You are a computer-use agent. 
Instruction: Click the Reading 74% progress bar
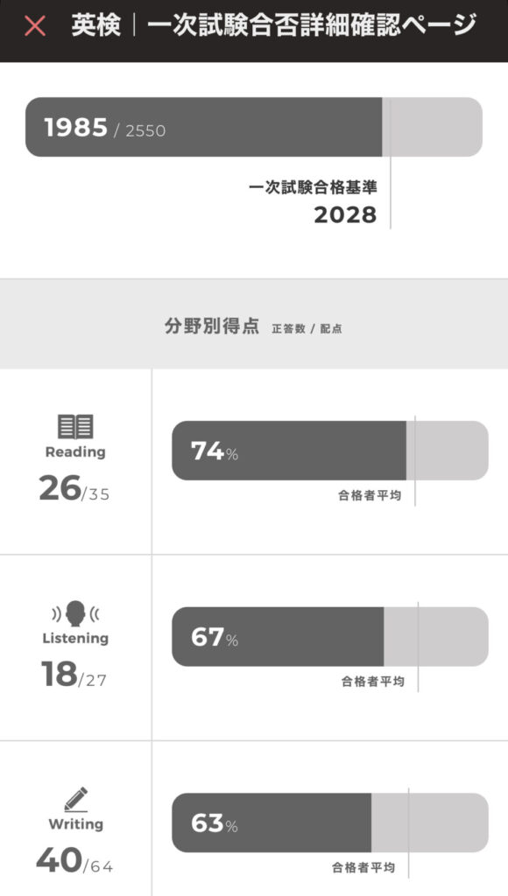330,451
